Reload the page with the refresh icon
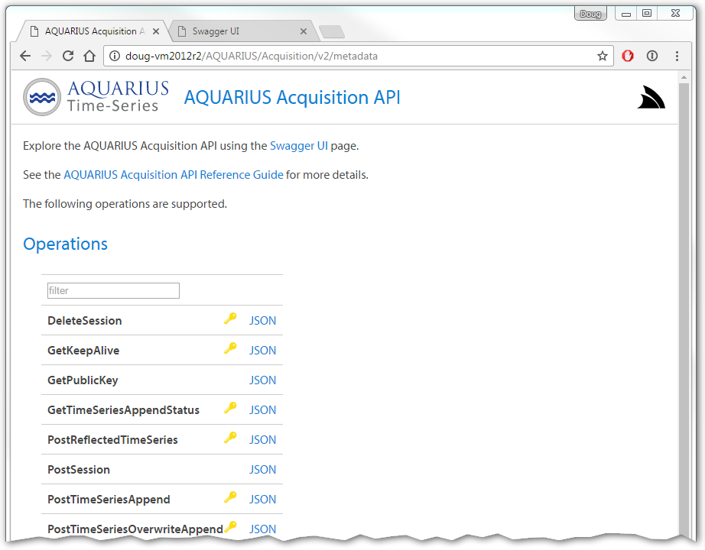 coord(67,56)
